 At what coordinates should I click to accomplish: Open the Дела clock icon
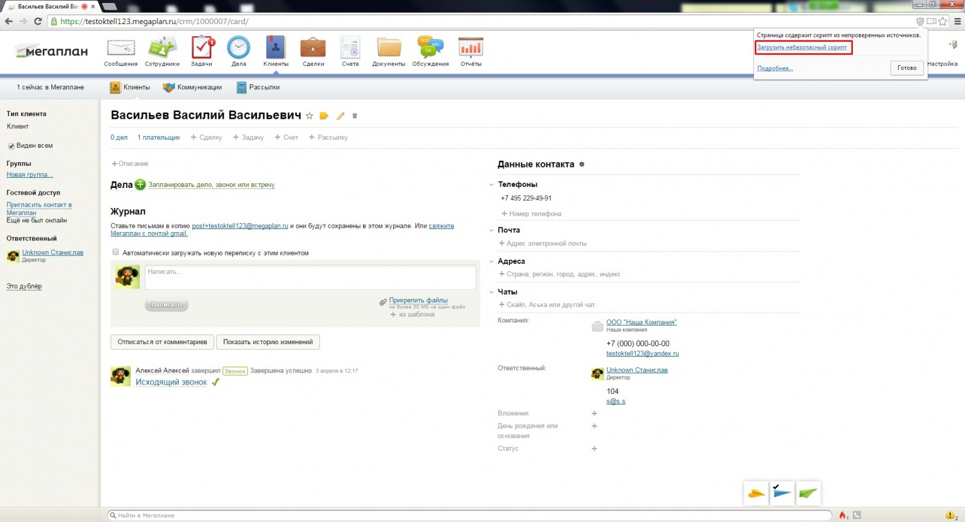coord(239,48)
